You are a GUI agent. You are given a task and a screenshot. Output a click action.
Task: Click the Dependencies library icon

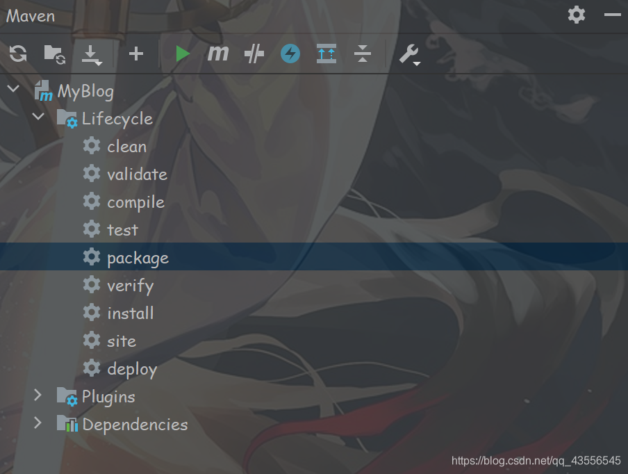coord(67,423)
